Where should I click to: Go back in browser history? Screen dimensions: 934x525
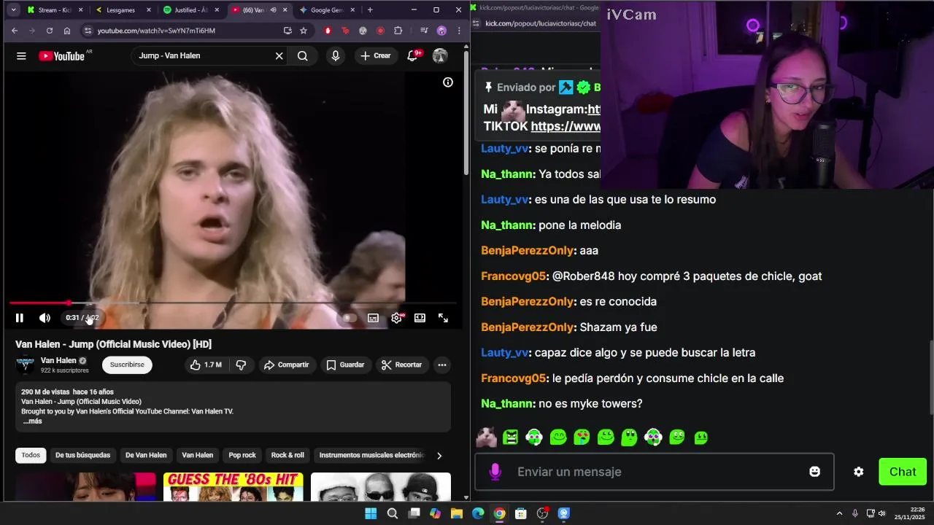point(15,31)
